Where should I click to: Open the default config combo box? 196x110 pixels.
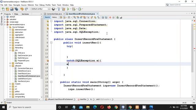point(40,9)
